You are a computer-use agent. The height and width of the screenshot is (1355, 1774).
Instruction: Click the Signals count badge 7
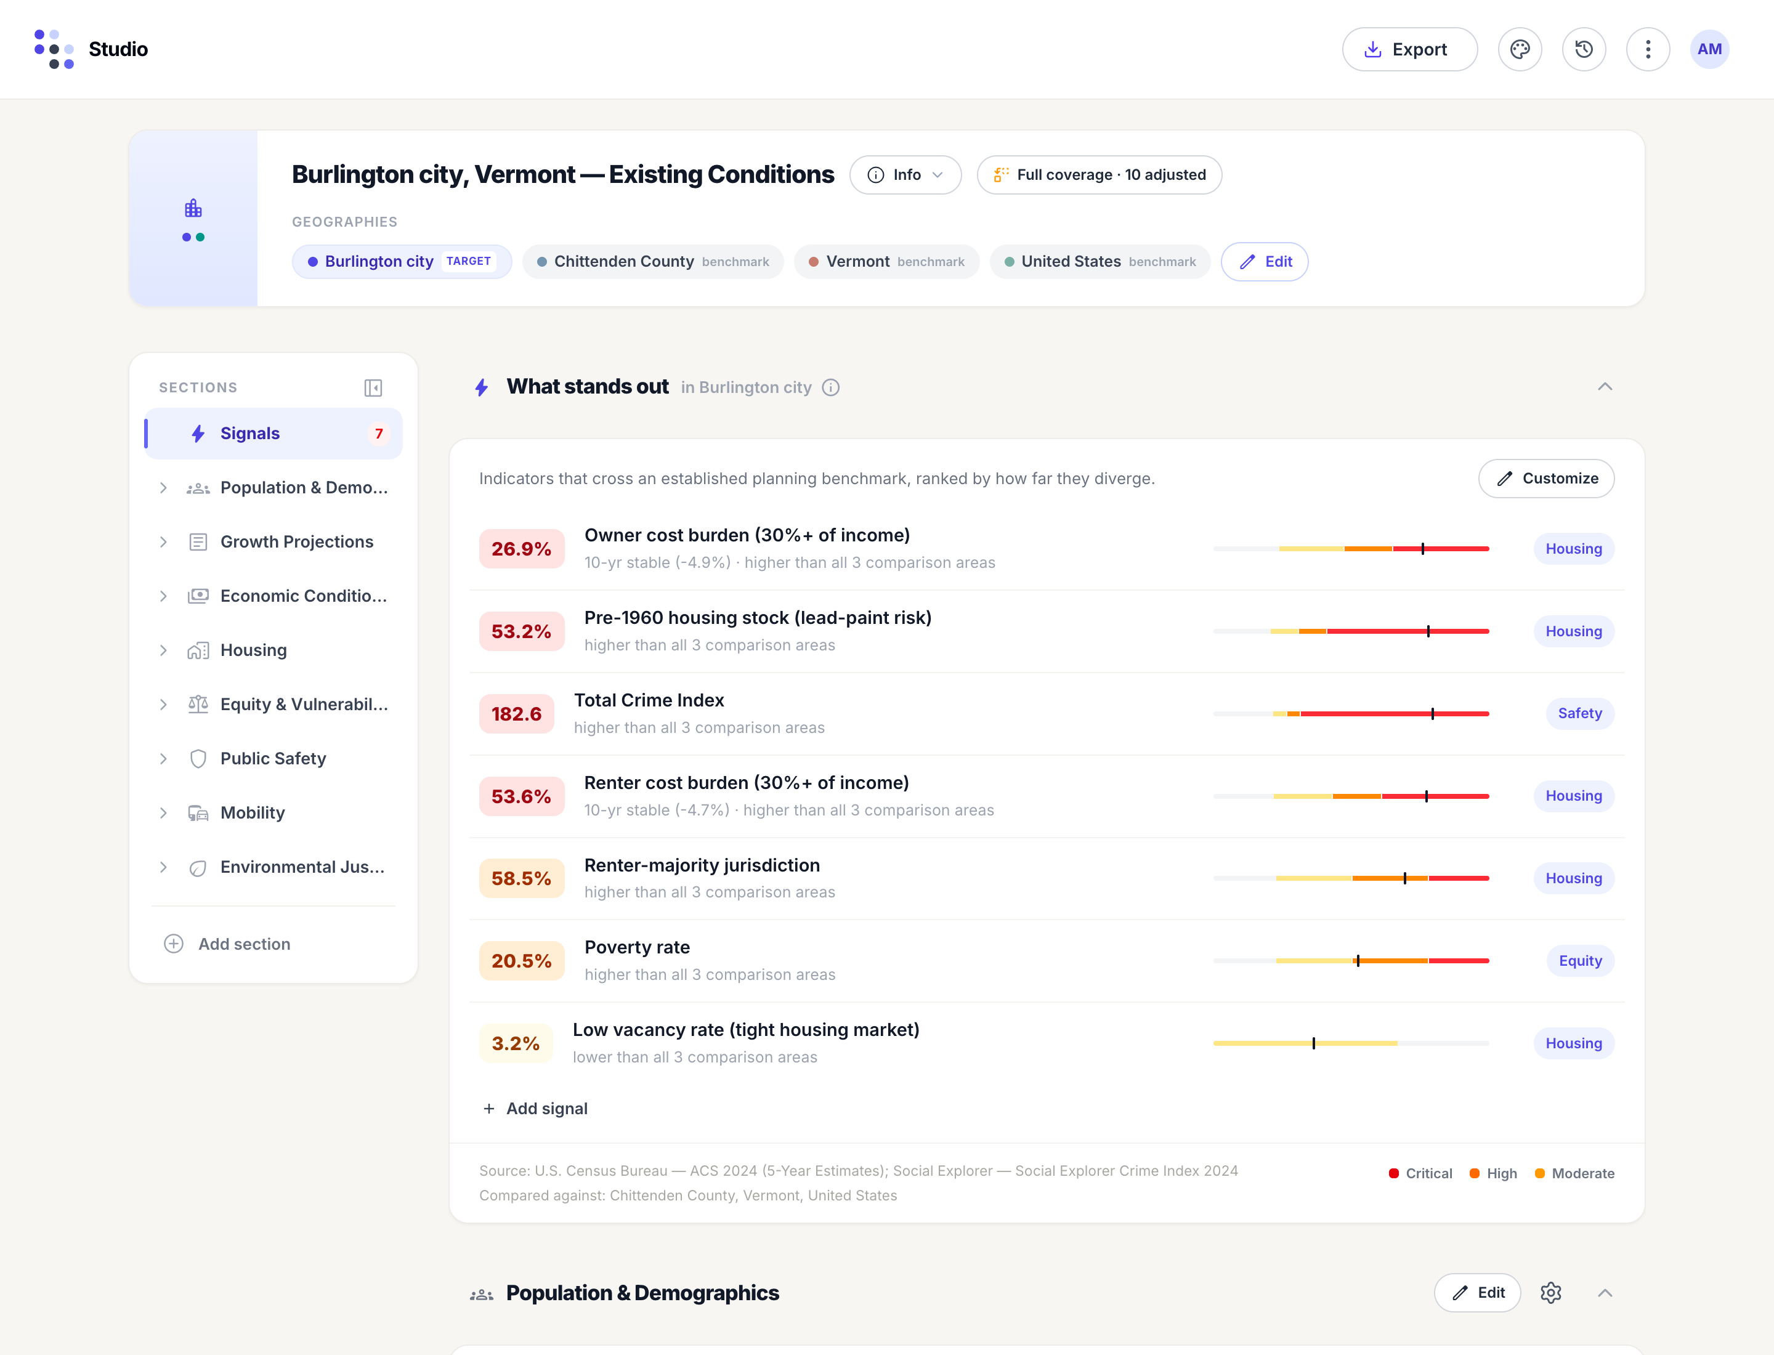pyautogui.click(x=378, y=434)
